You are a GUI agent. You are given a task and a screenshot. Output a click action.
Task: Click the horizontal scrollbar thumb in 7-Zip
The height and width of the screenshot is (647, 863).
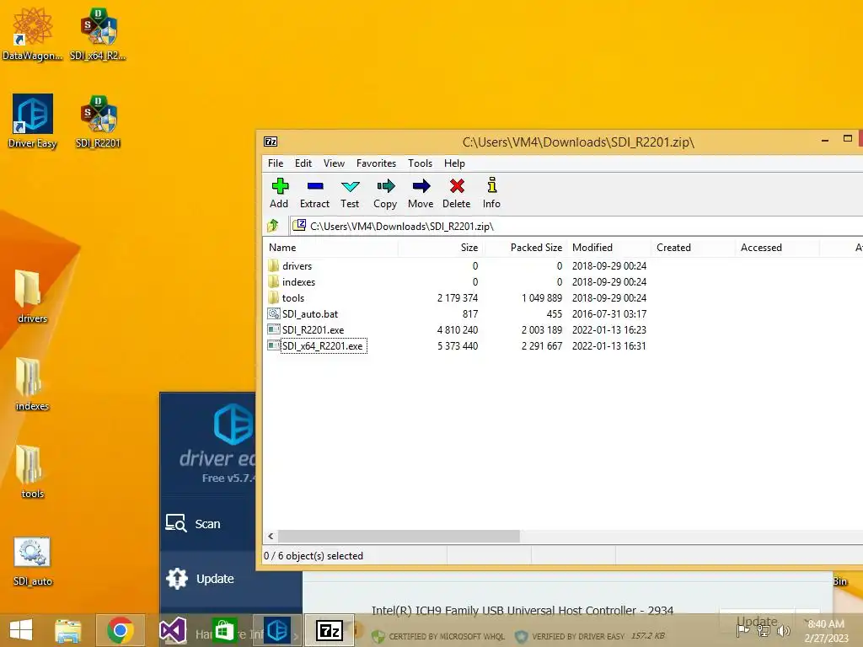[x=399, y=536]
